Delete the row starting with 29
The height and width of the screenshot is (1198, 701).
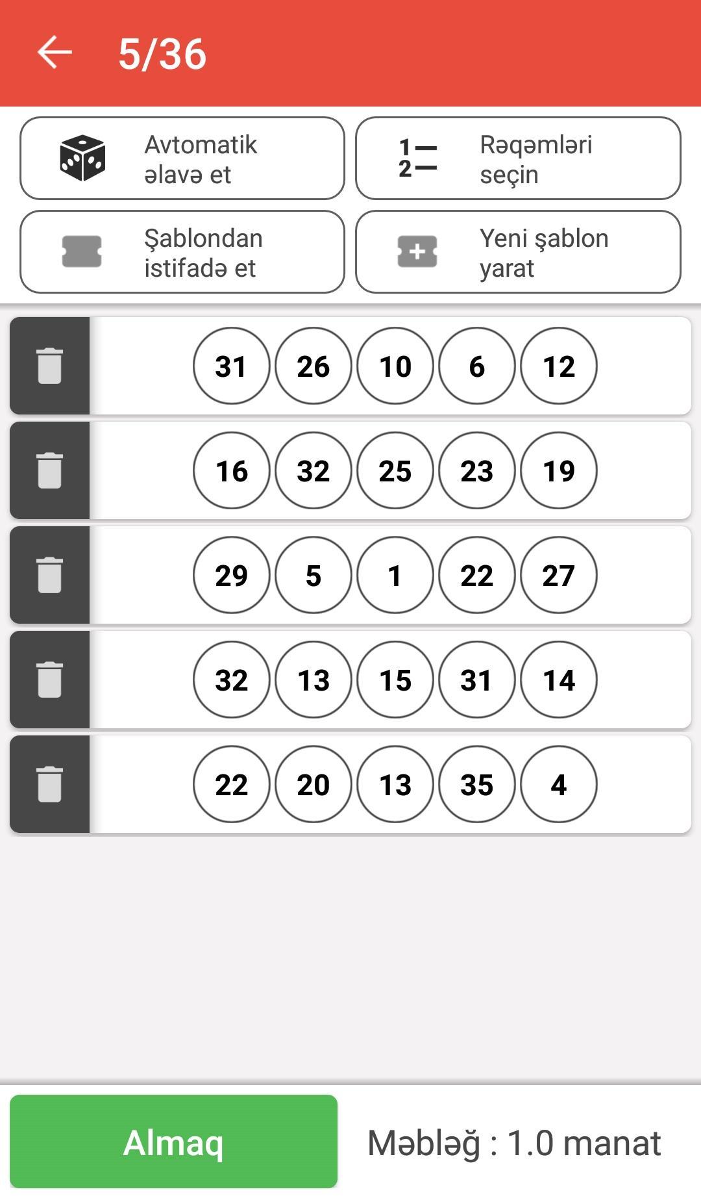(x=49, y=575)
